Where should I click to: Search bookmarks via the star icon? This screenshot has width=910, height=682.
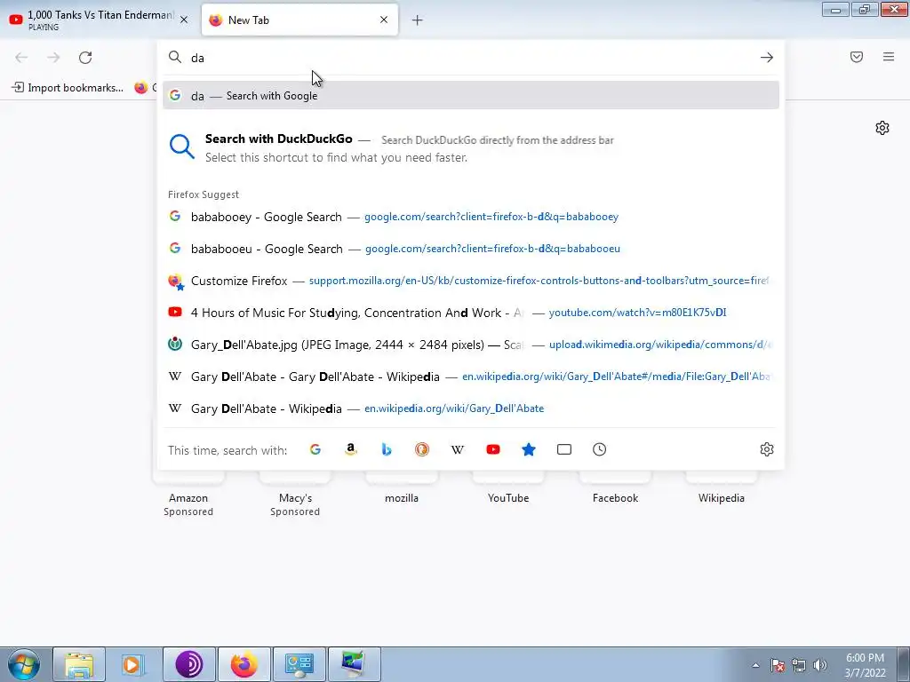[529, 449]
